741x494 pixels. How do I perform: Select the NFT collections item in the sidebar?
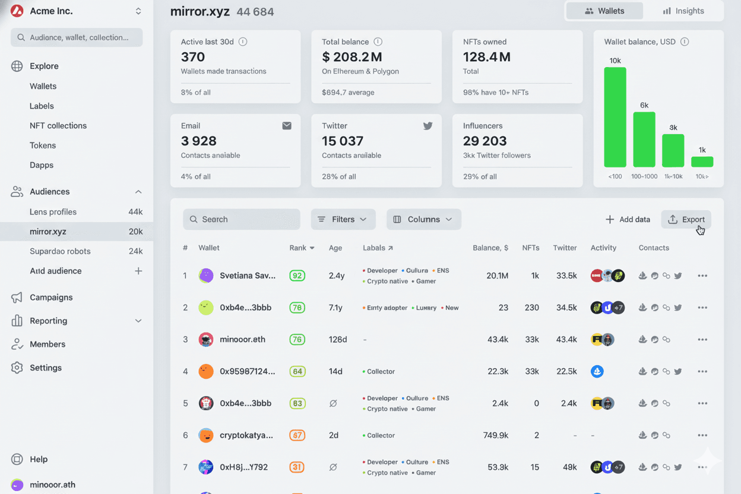57,125
